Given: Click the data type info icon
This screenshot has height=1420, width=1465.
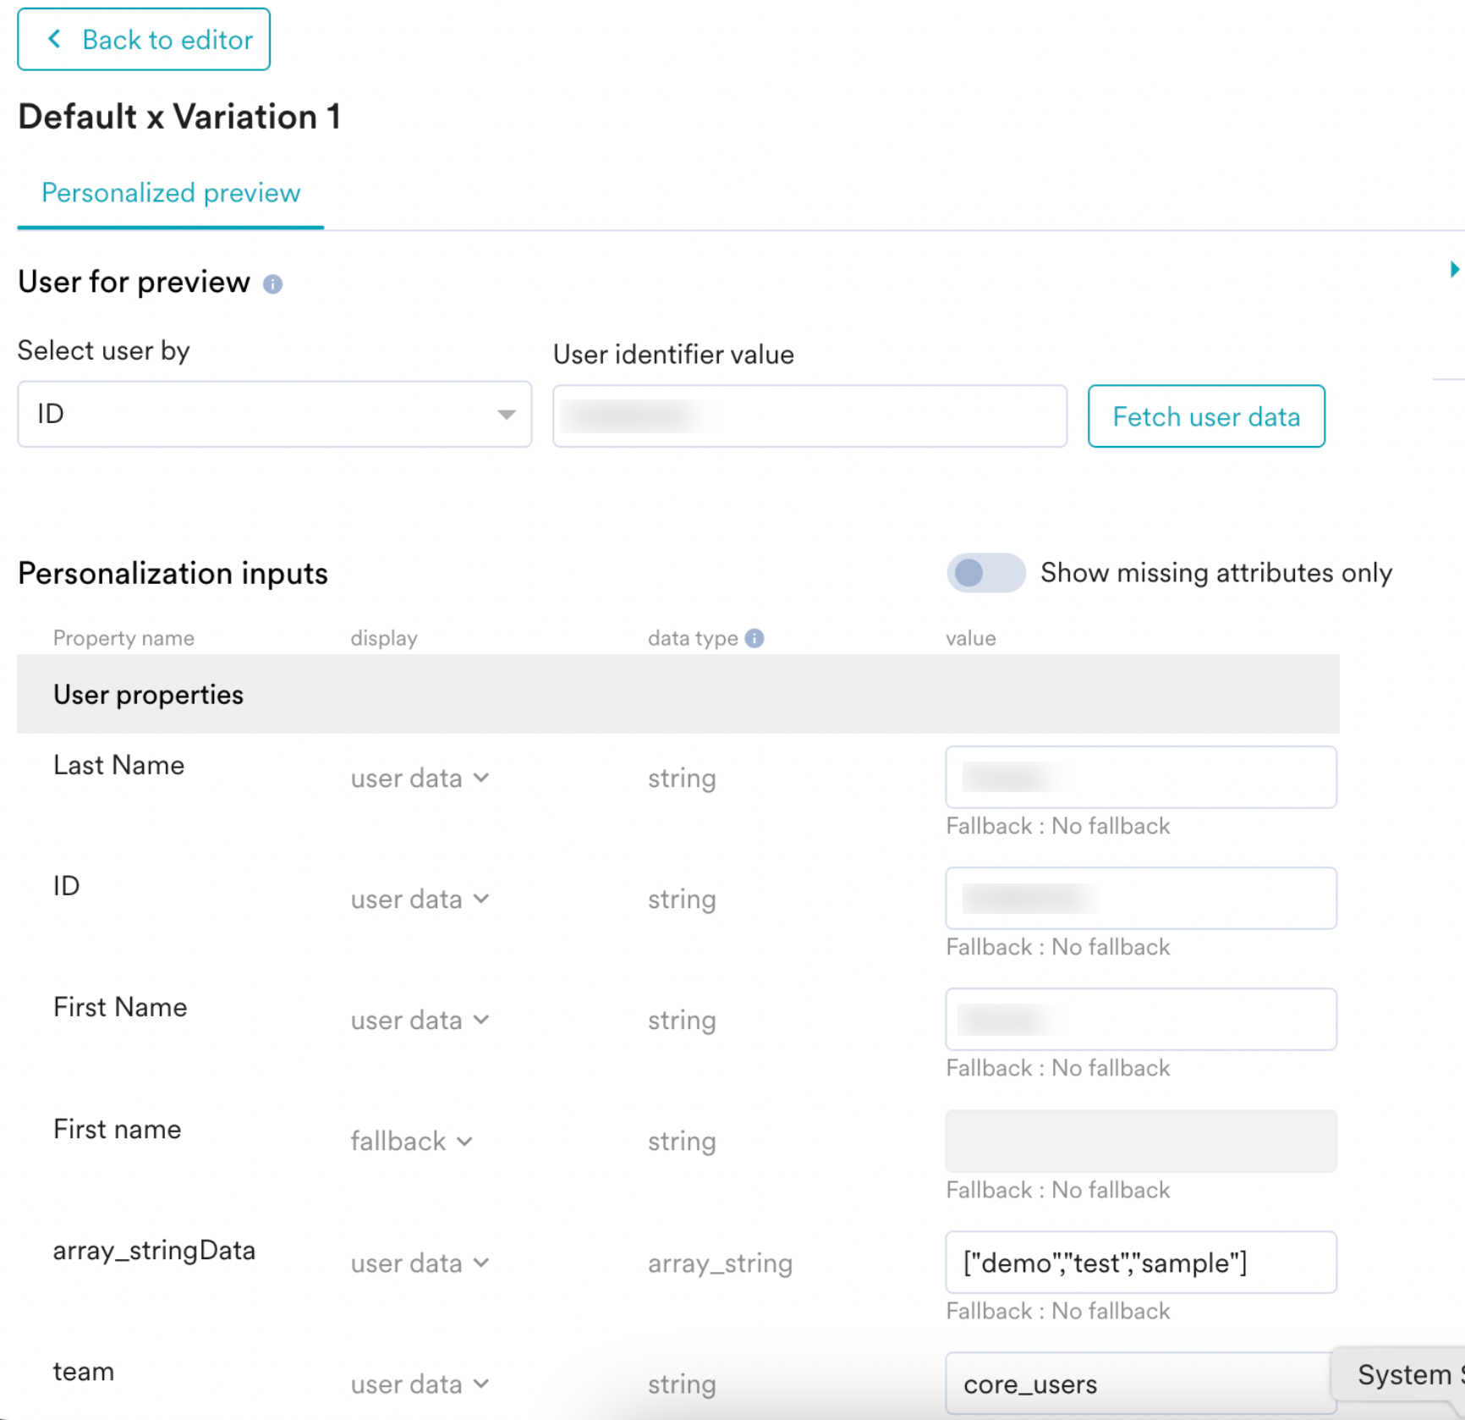Looking at the screenshot, I should pyautogui.click(x=754, y=638).
